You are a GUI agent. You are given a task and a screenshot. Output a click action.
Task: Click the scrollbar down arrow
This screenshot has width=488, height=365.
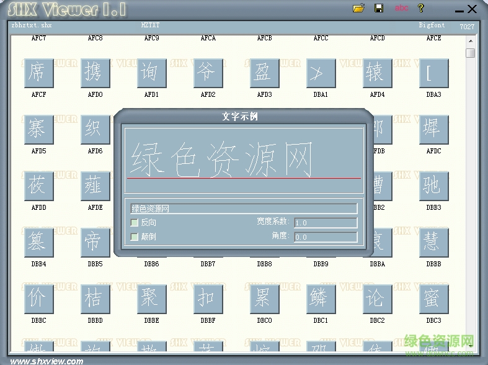pos(471,346)
